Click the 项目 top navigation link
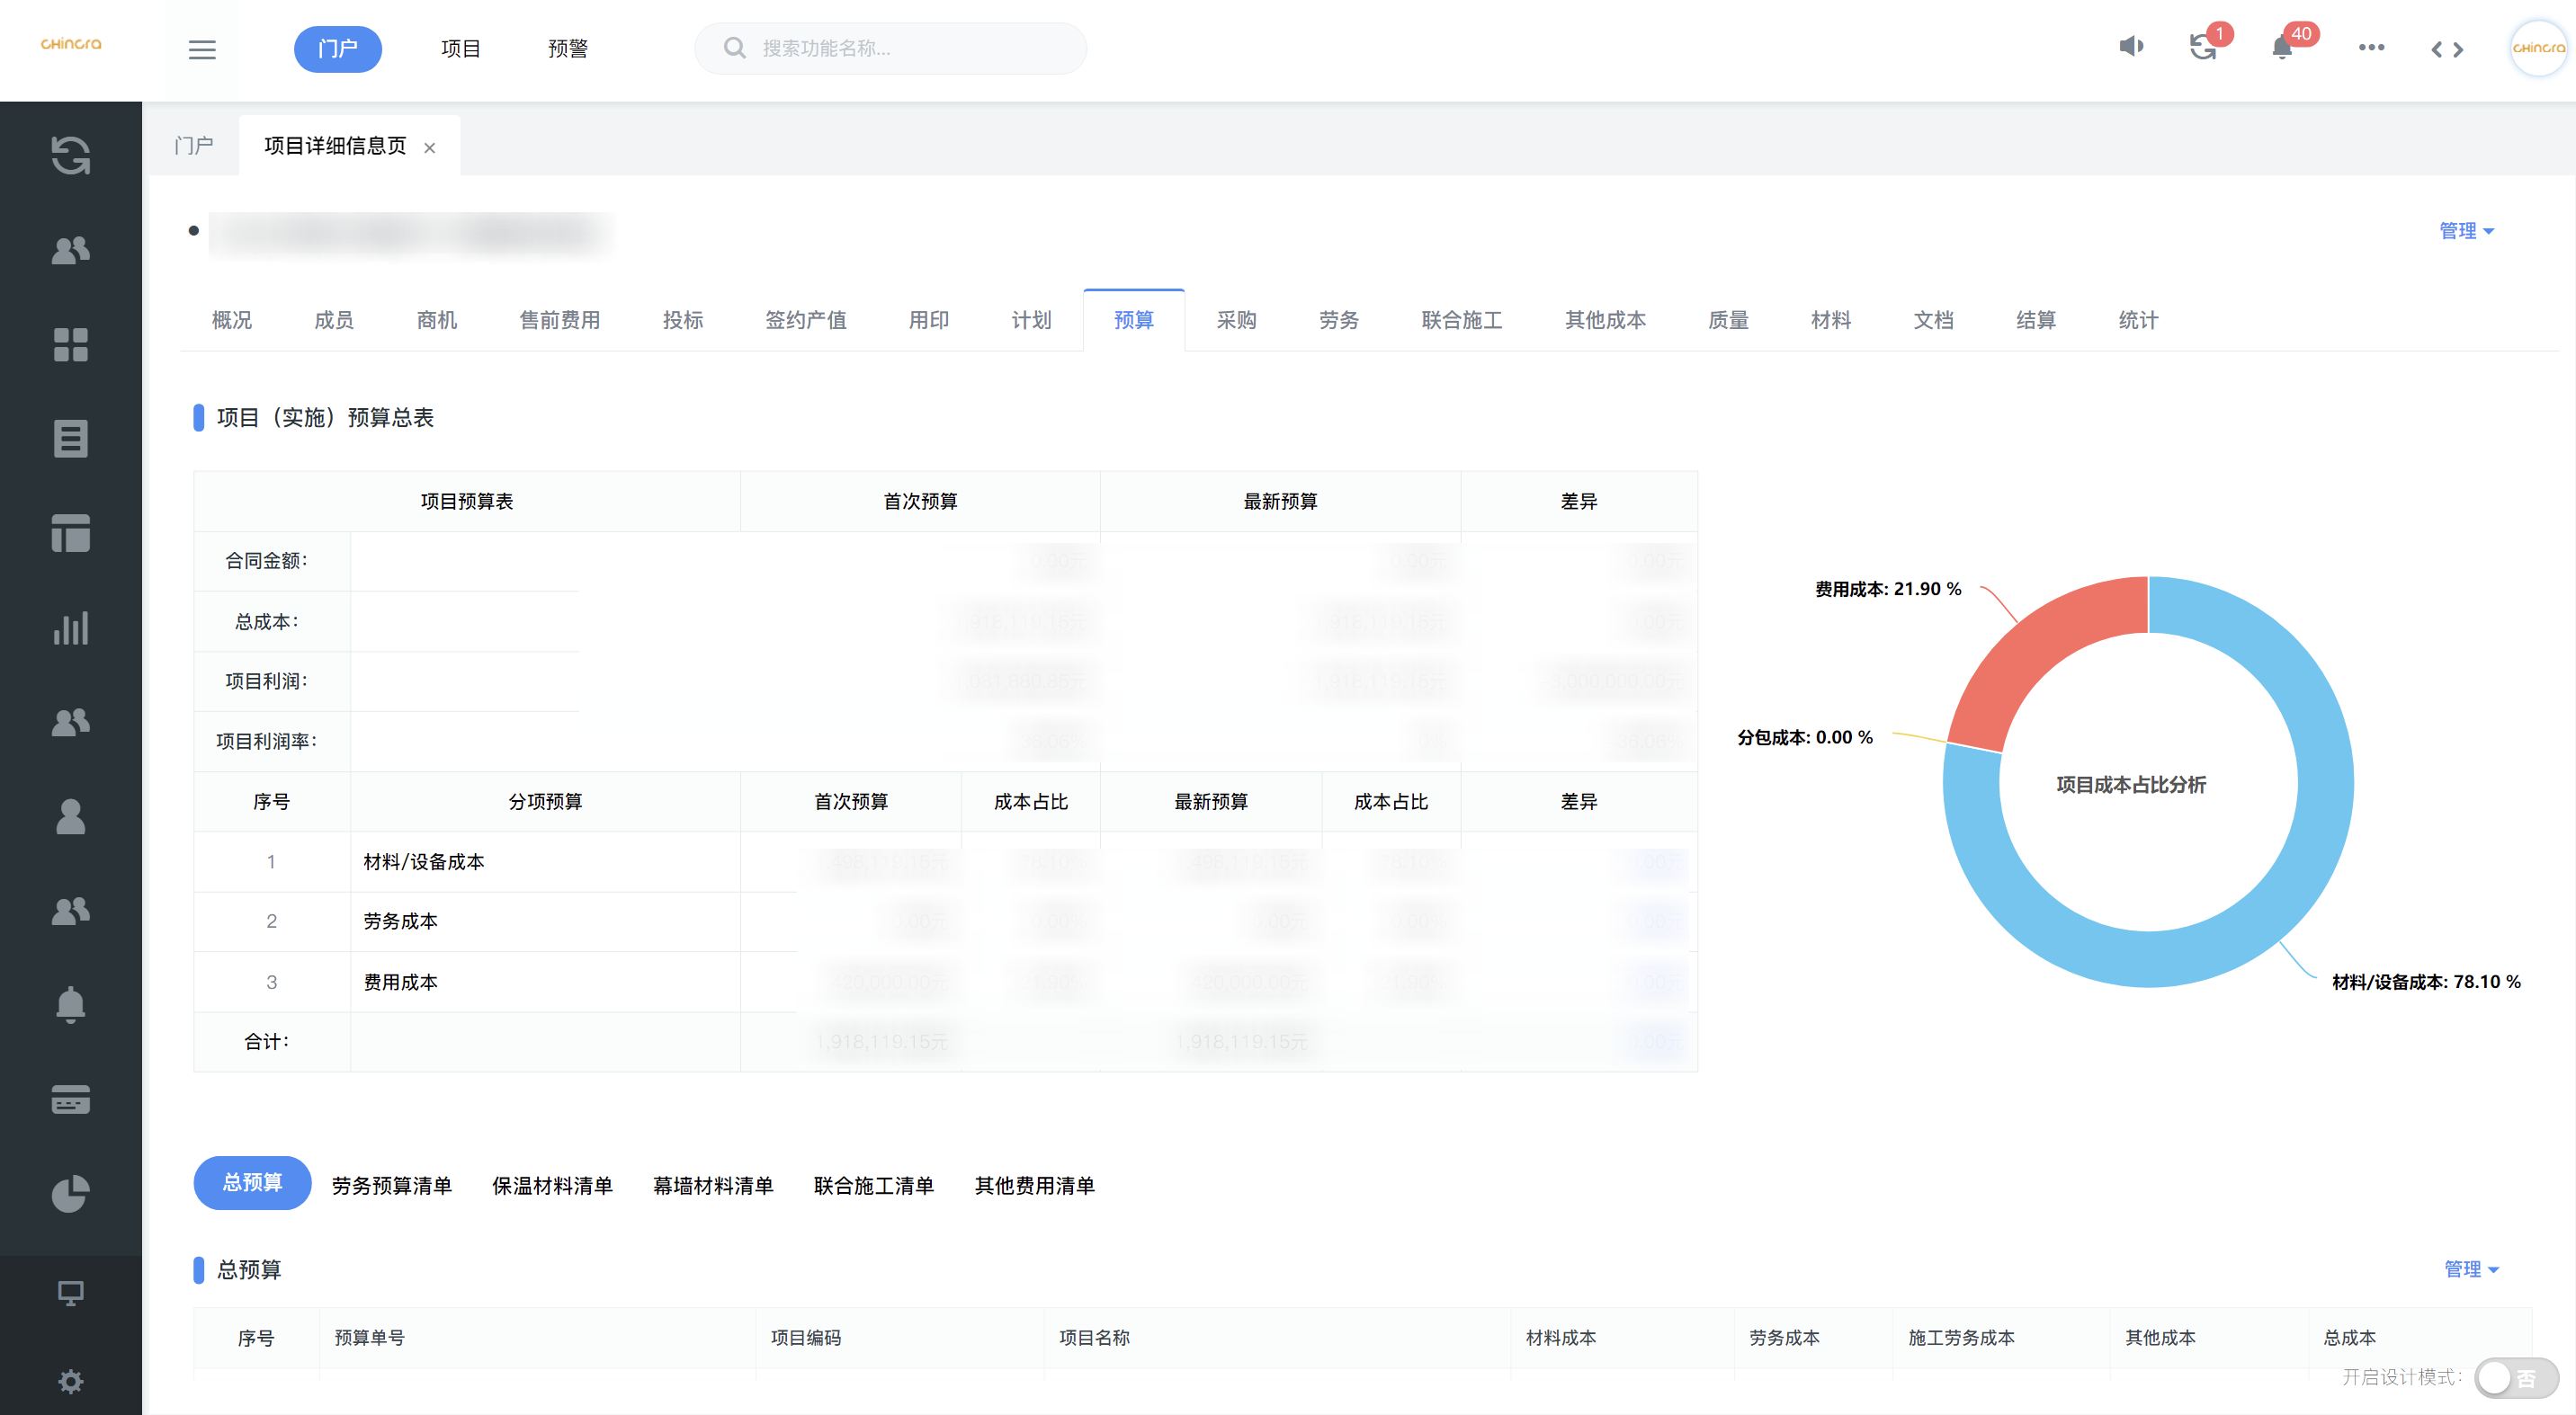Viewport: 2576px width, 1415px height. point(460,49)
